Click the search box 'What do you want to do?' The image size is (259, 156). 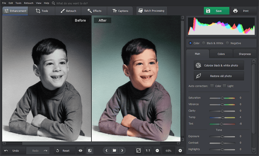tap(72, 3)
